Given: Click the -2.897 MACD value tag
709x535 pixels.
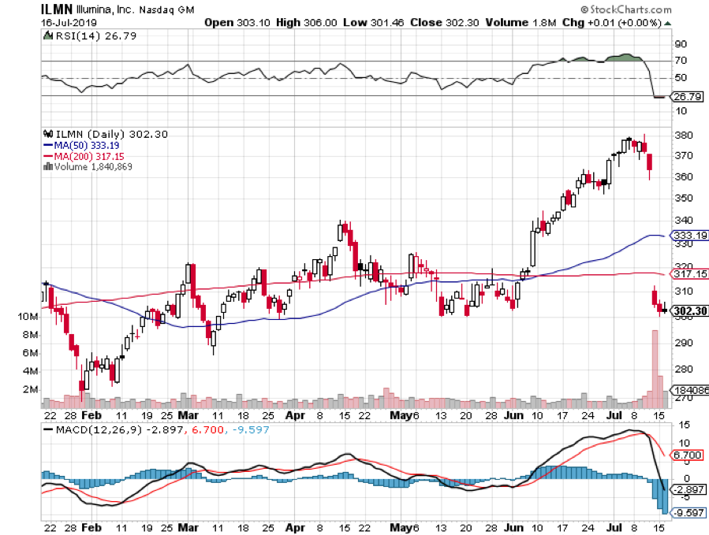Looking at the screenshot, I should pyautogui.click(x=688, y=489).
